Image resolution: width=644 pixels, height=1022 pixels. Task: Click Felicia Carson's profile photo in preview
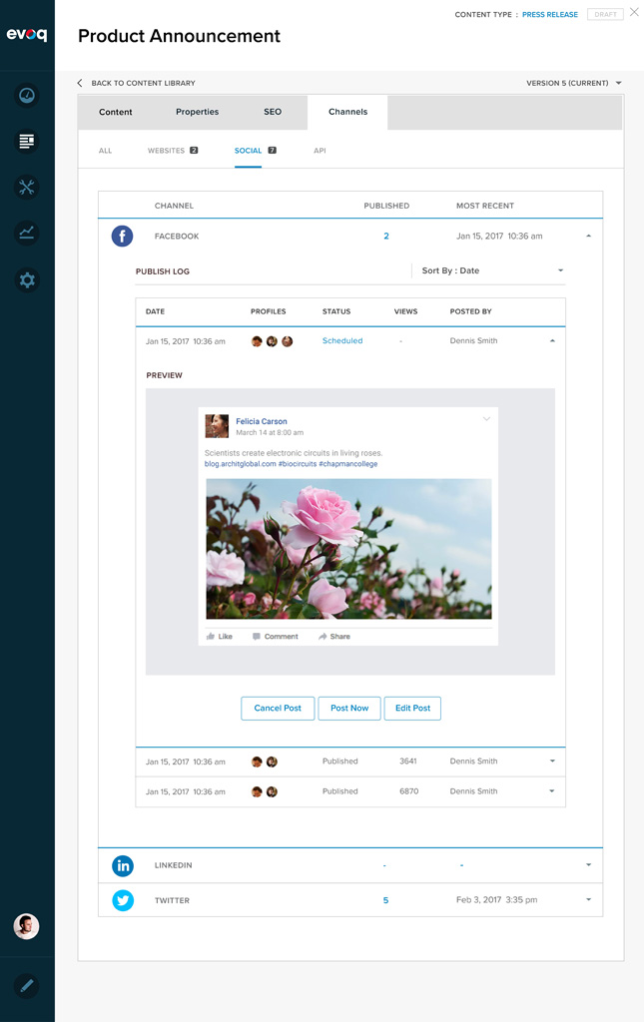coord(217,426)
